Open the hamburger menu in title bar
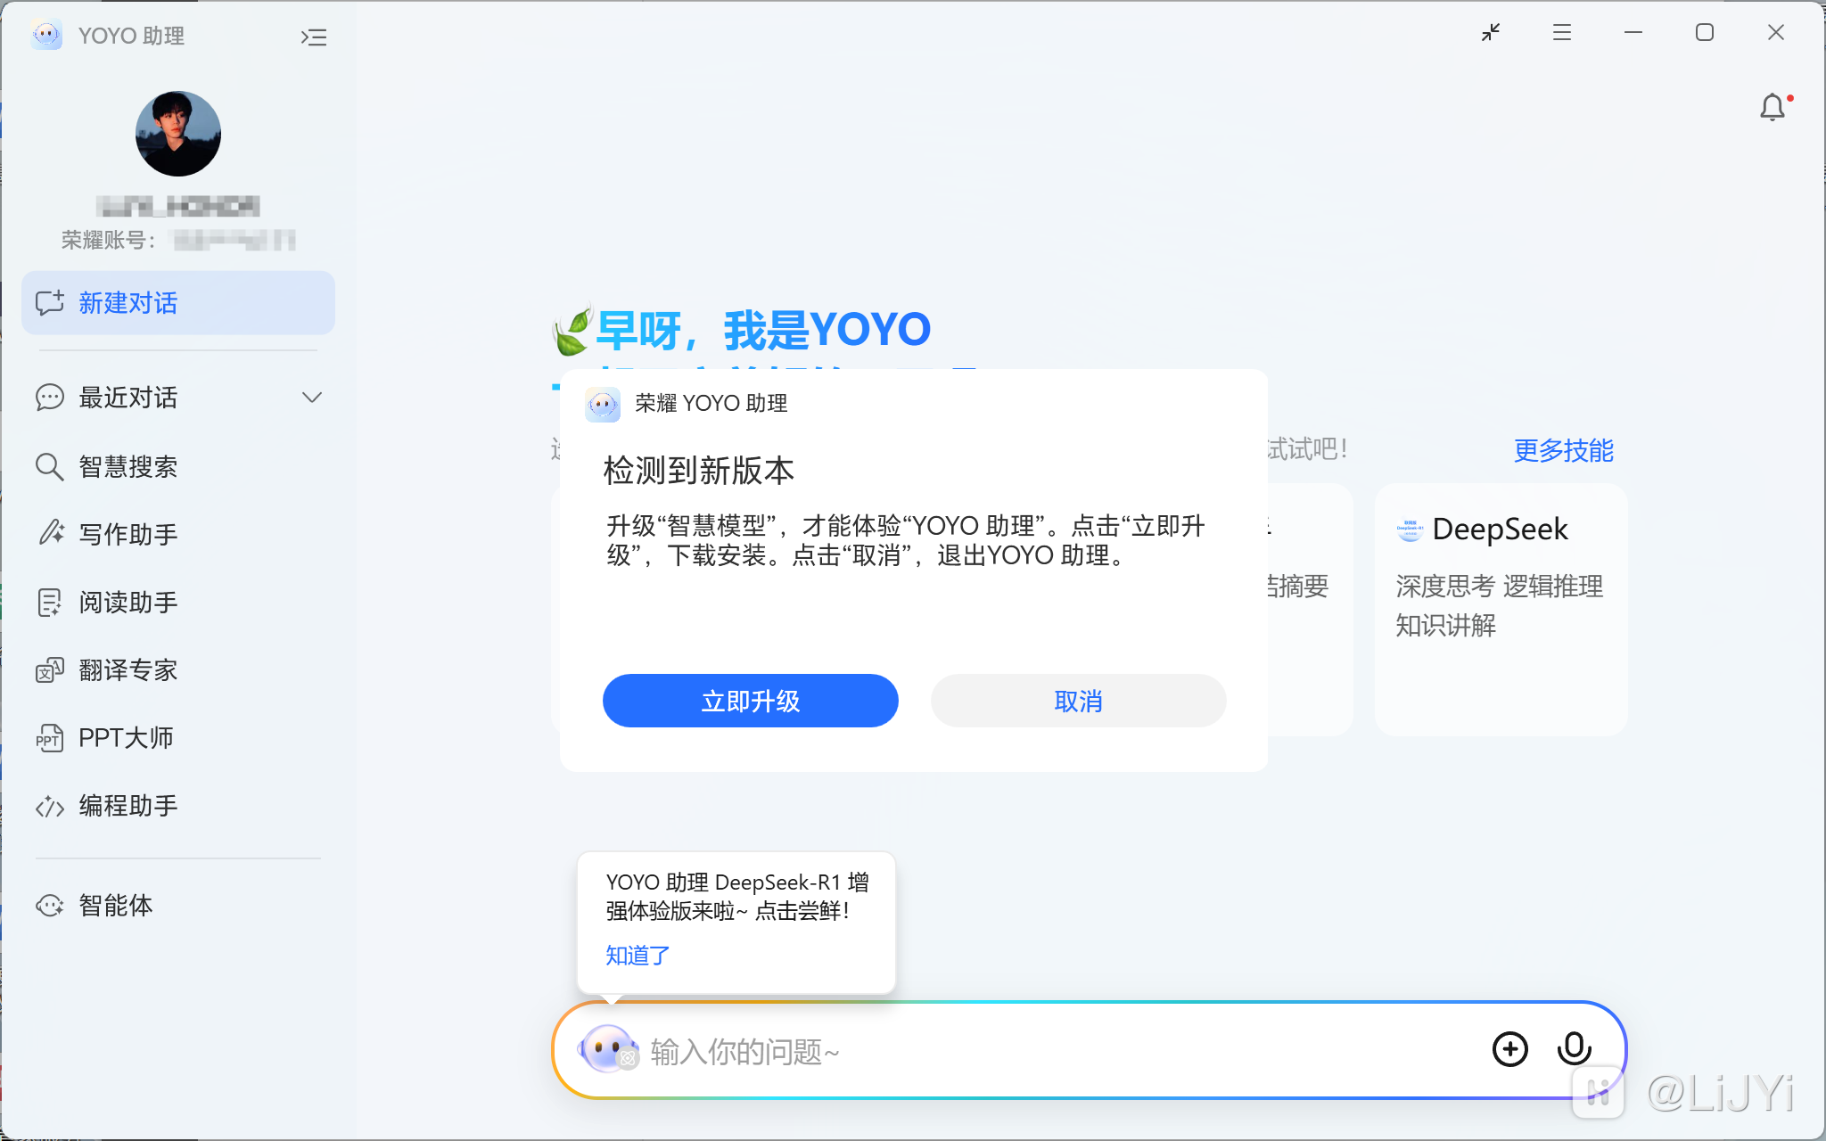Image resolution: width=1826 pixels, height=1141 pixels. (1562, 33)
